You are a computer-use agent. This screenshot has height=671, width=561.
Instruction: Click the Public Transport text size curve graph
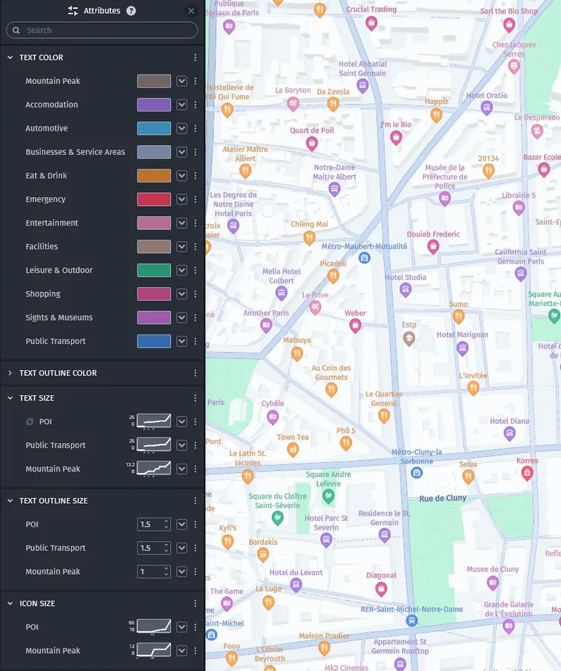[153, 445]
